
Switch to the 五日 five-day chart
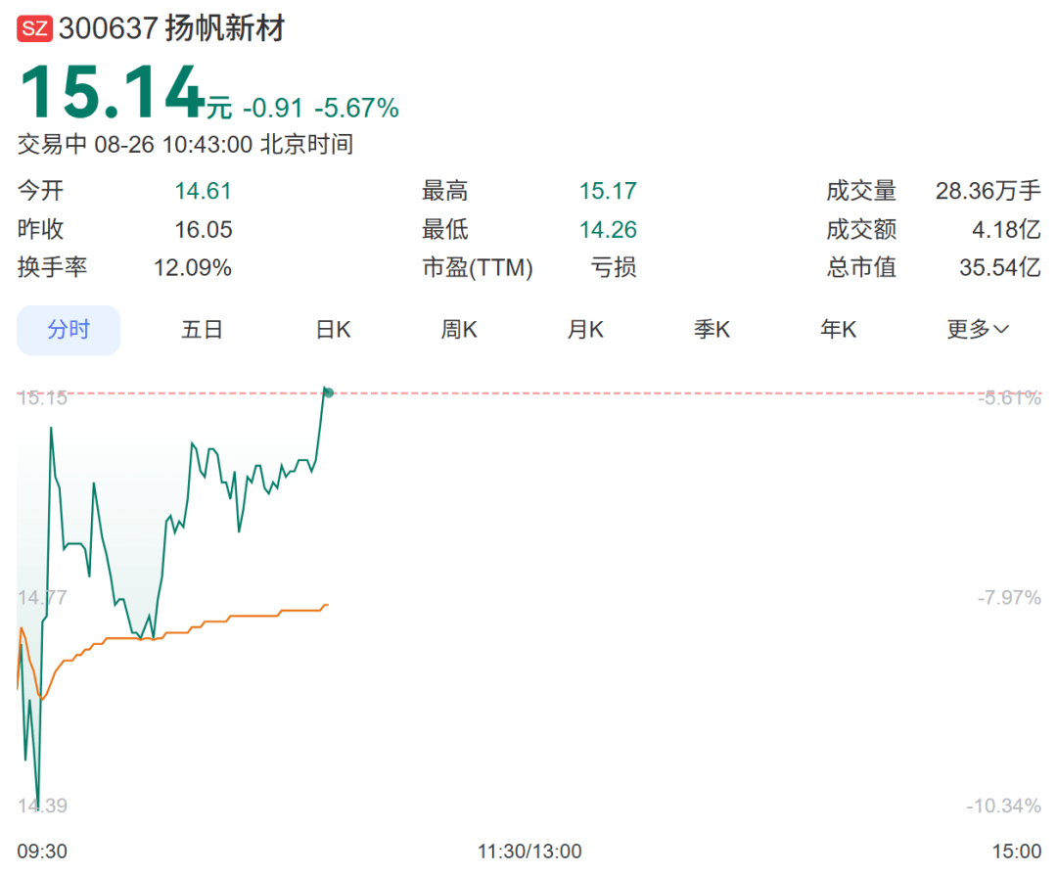tap(202, 330)
